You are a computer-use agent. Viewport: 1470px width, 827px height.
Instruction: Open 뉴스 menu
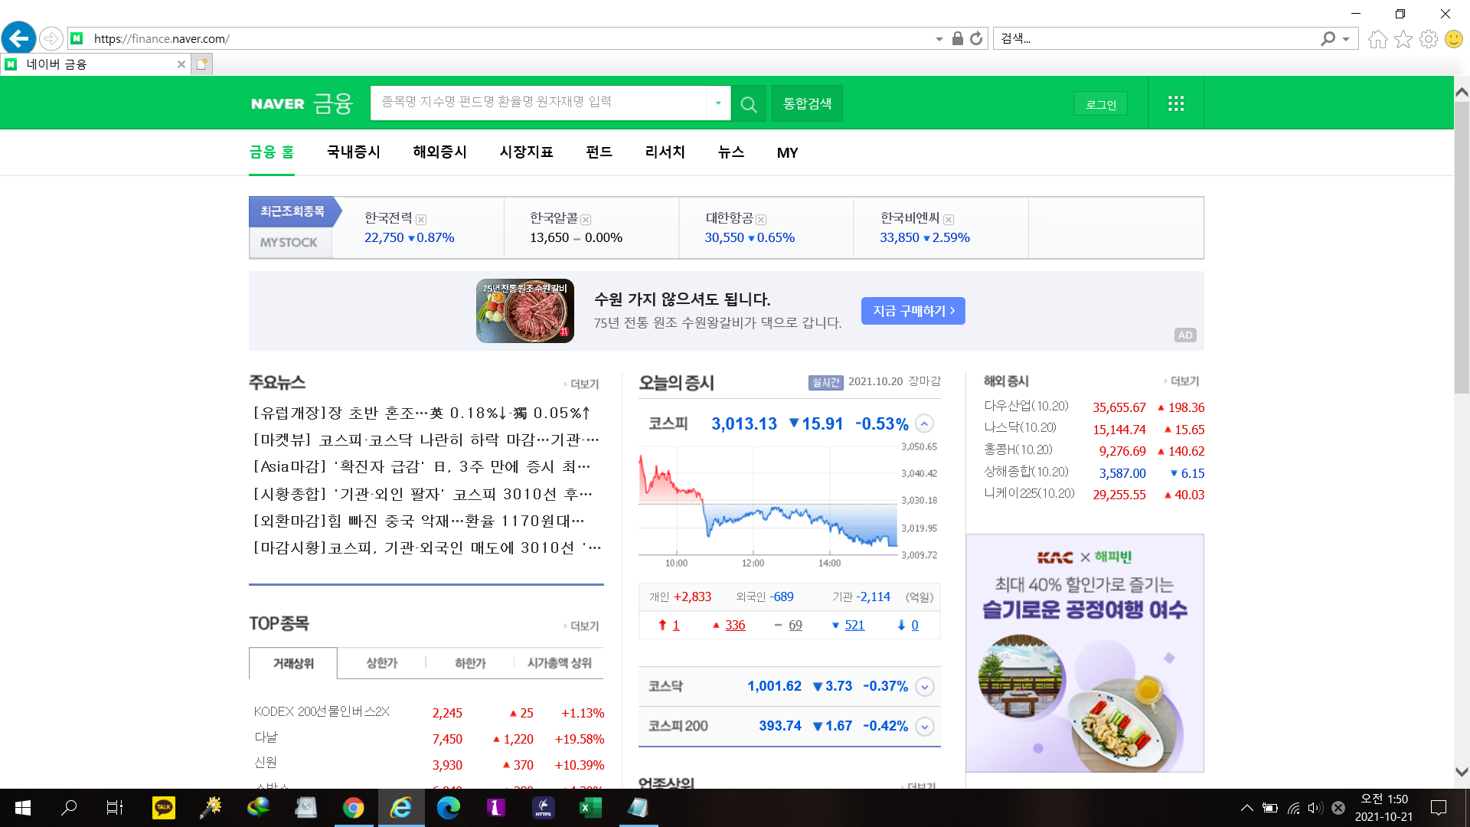tap(731, 152)
